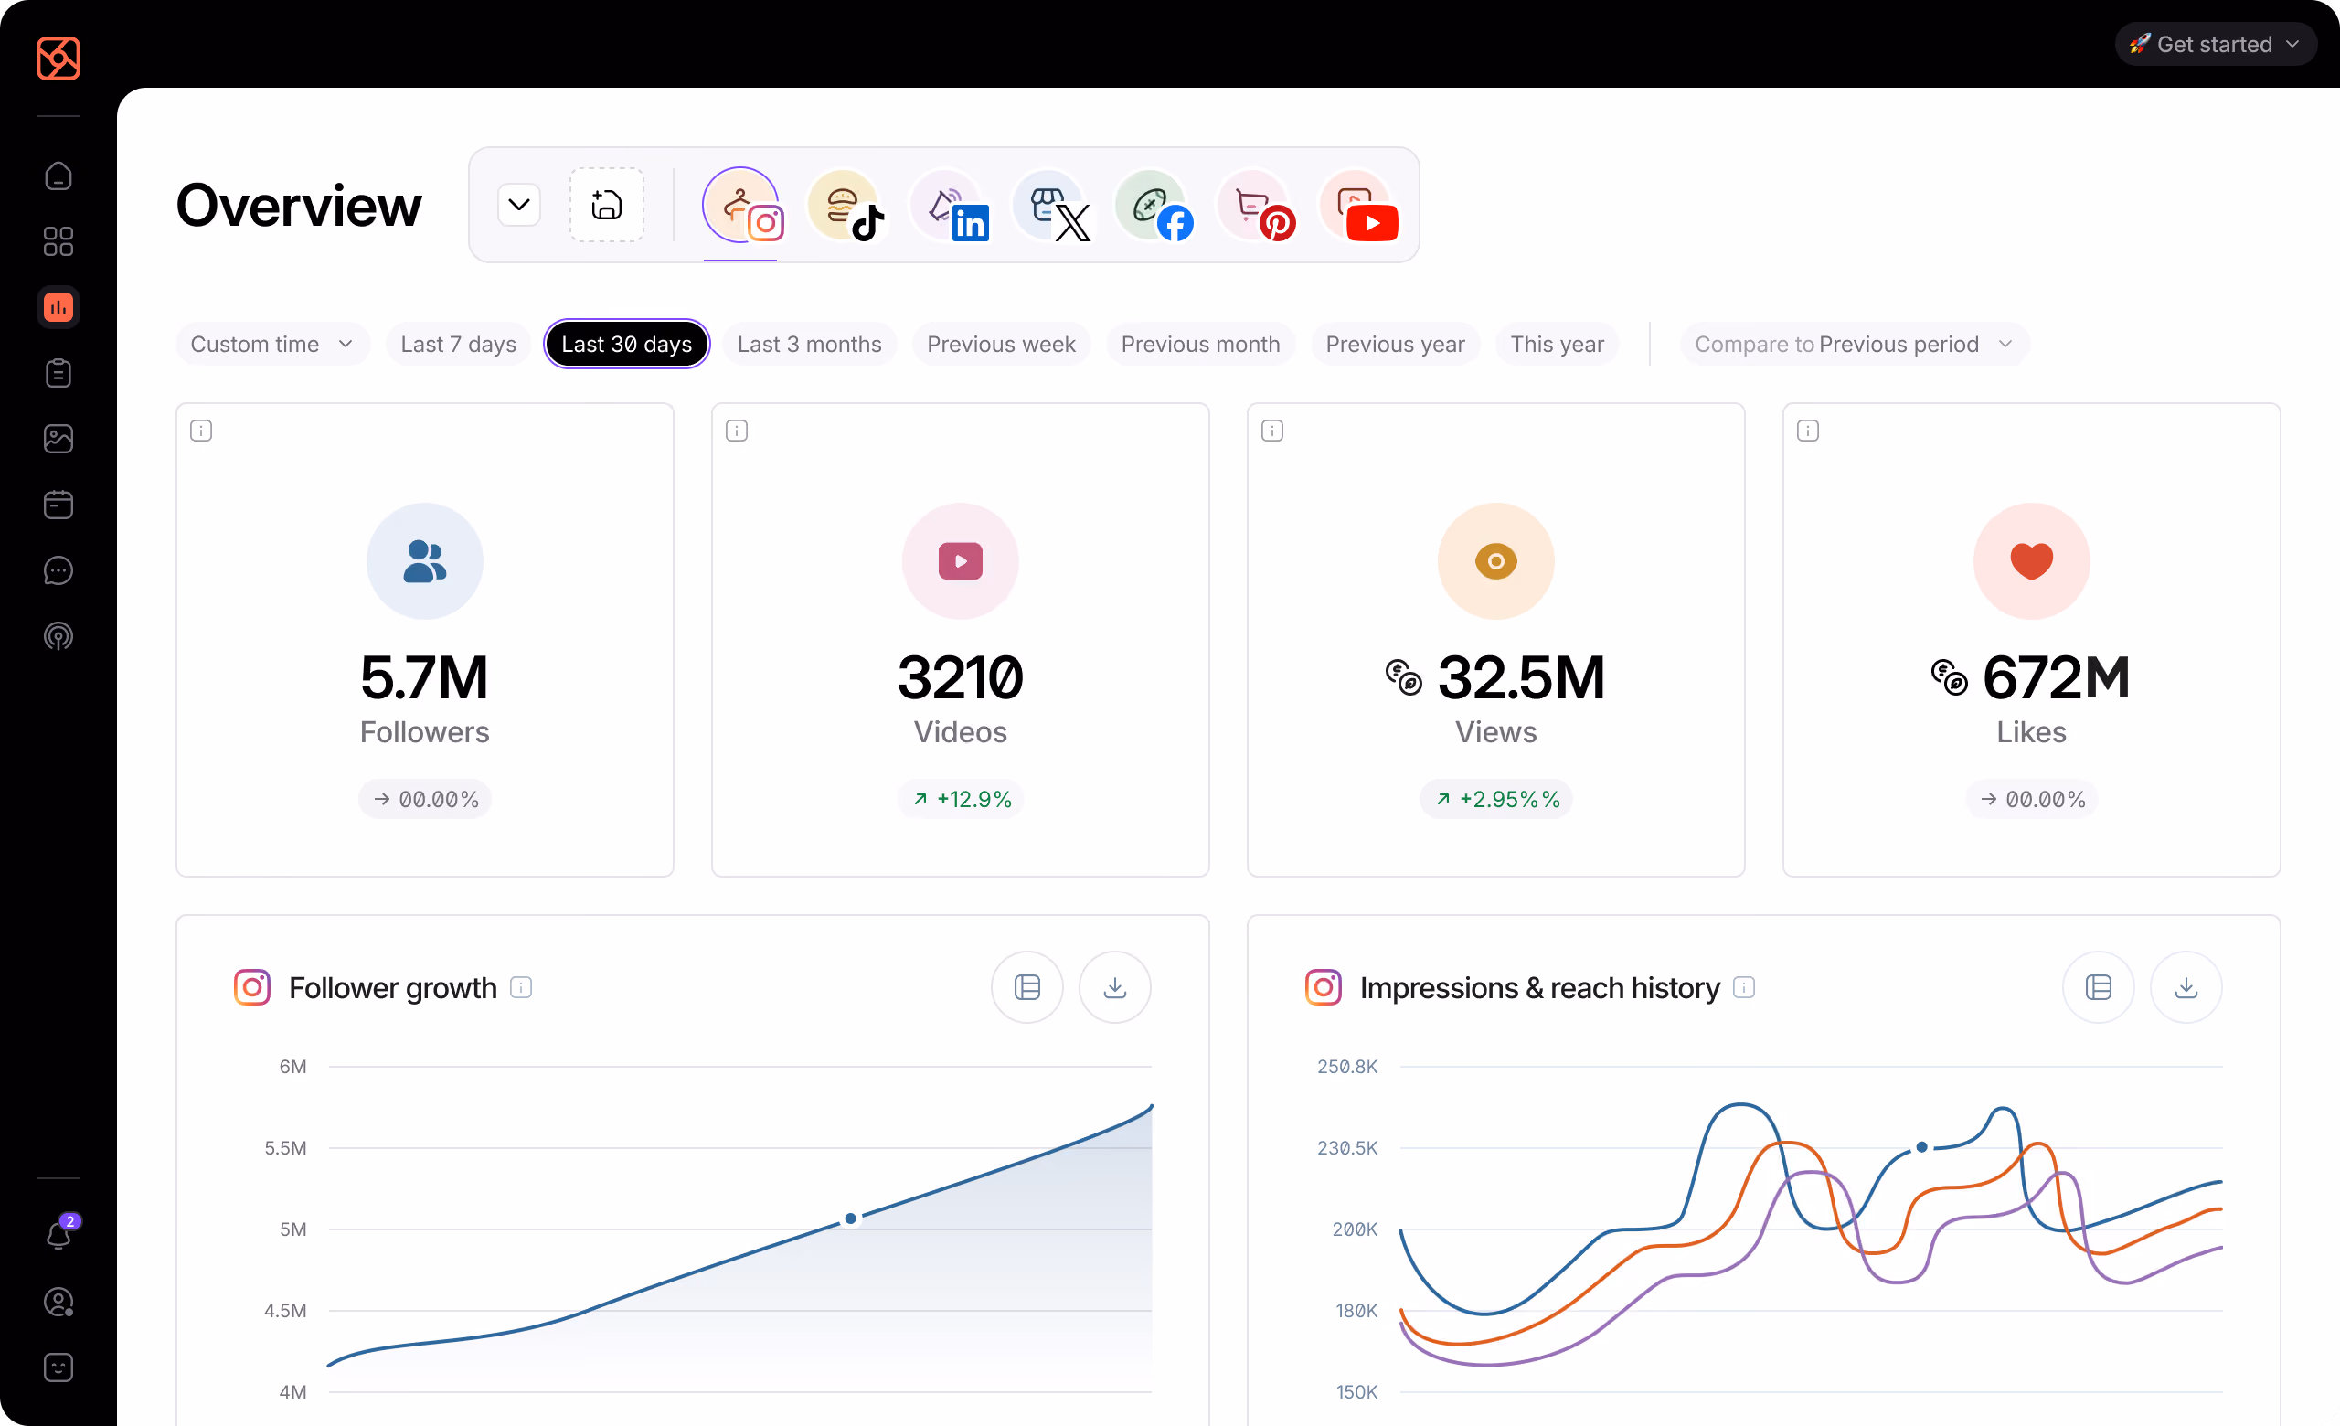The height and width of the screenshot is (1426, 2340).
Task: Open the Custom time dropdown
Action: 272,344
